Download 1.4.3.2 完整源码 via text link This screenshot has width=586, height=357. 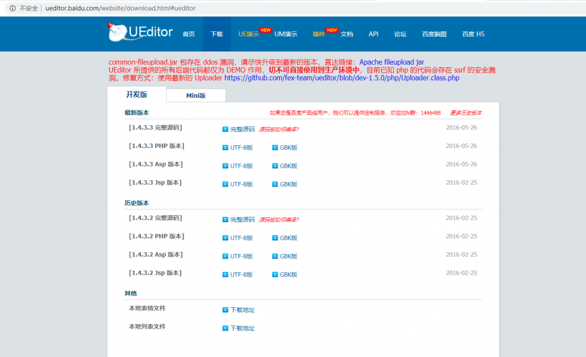(242, 220)
